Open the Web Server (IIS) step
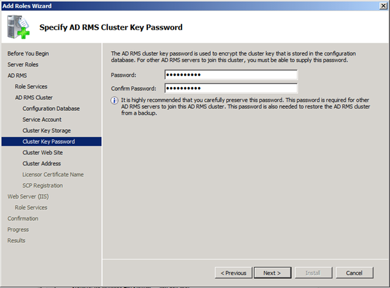 pos(28,197)
